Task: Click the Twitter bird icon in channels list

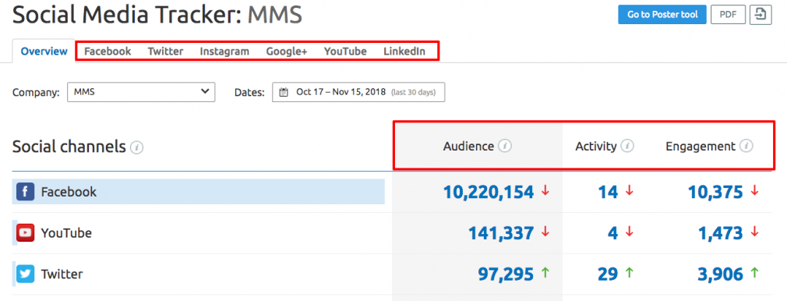Action: point(25,274)
